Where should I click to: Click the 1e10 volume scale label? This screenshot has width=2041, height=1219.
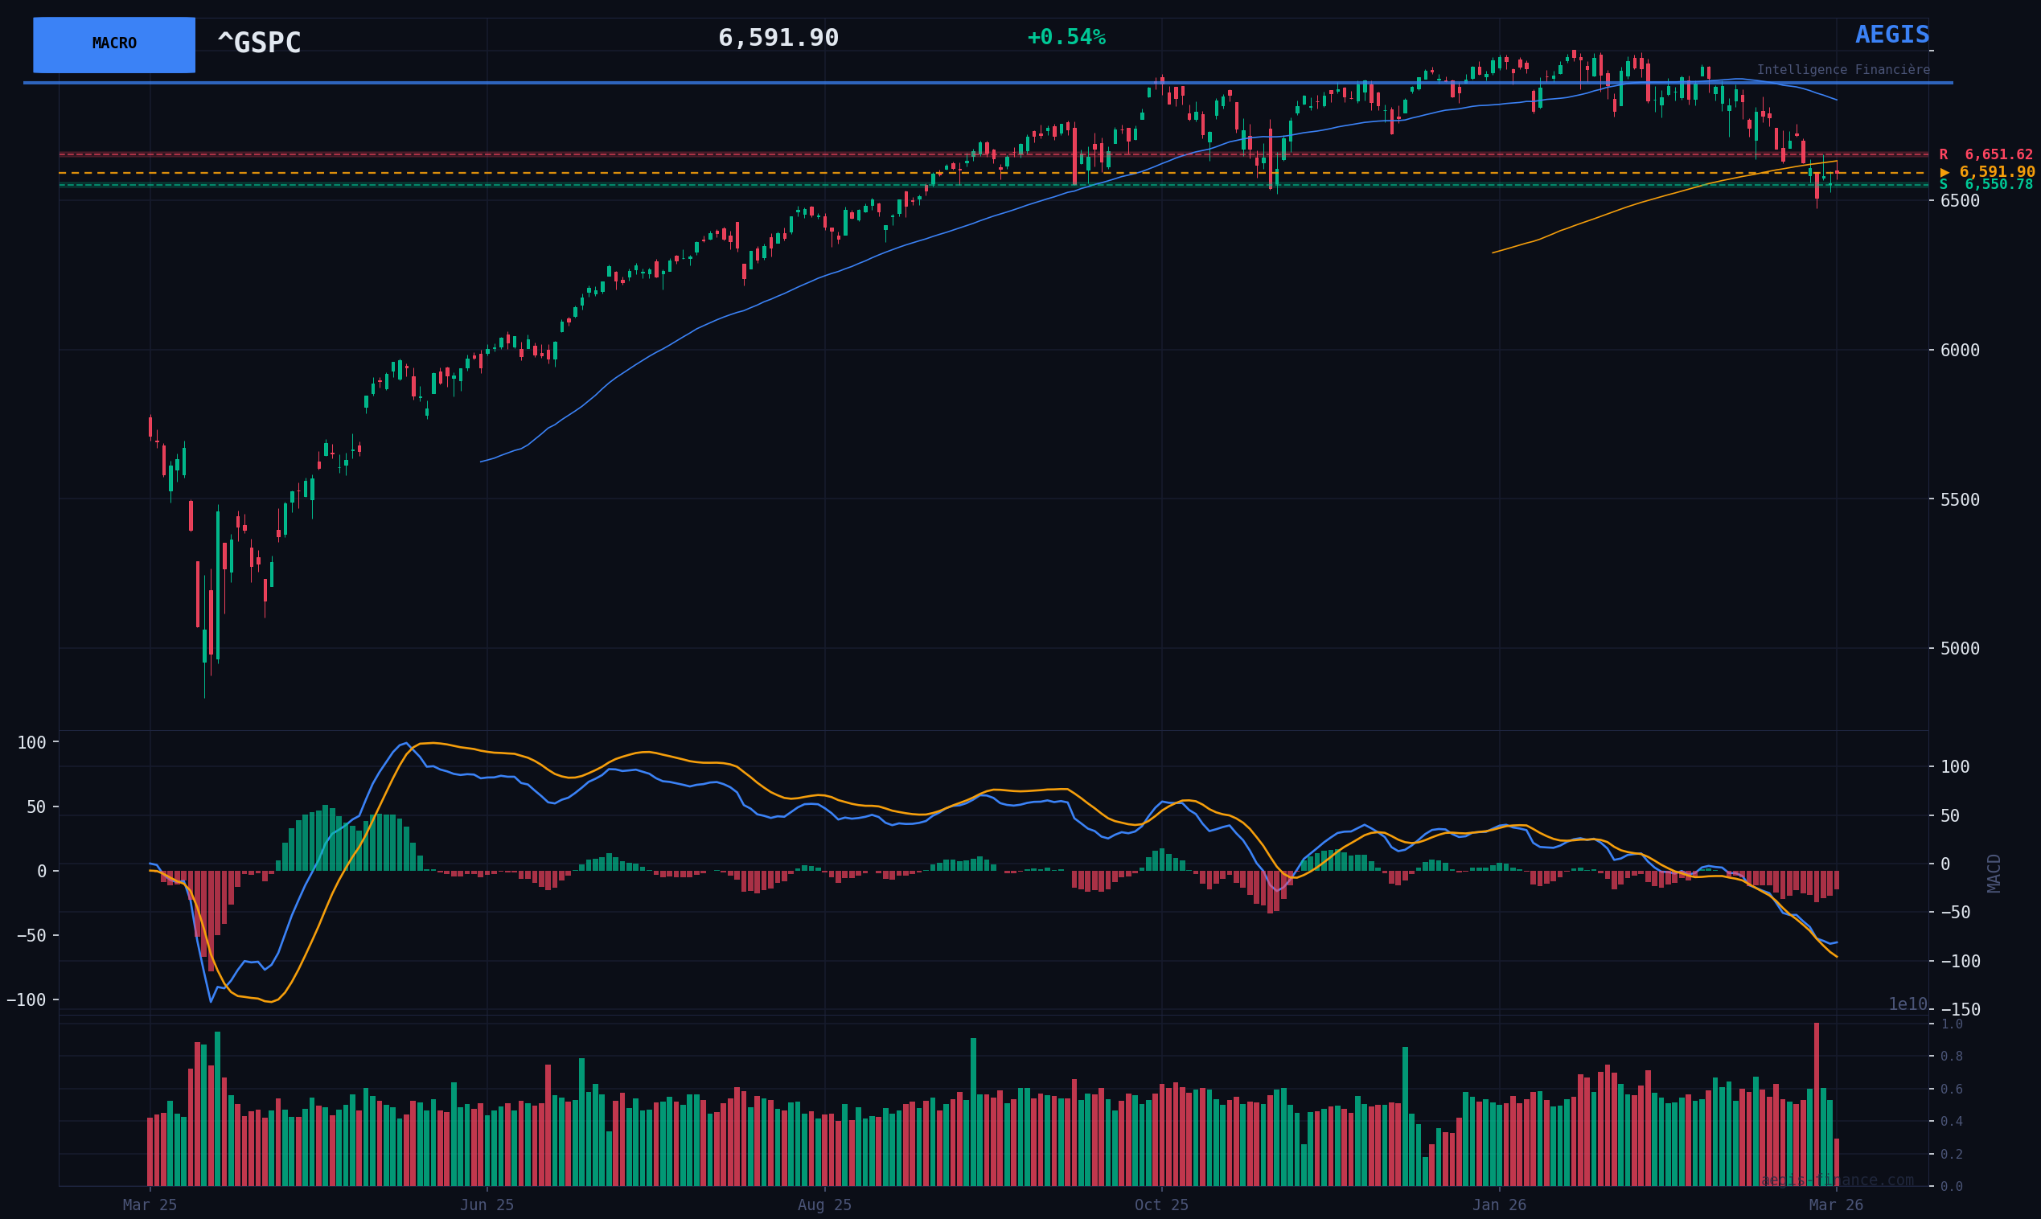(x=1908, y=1004)
